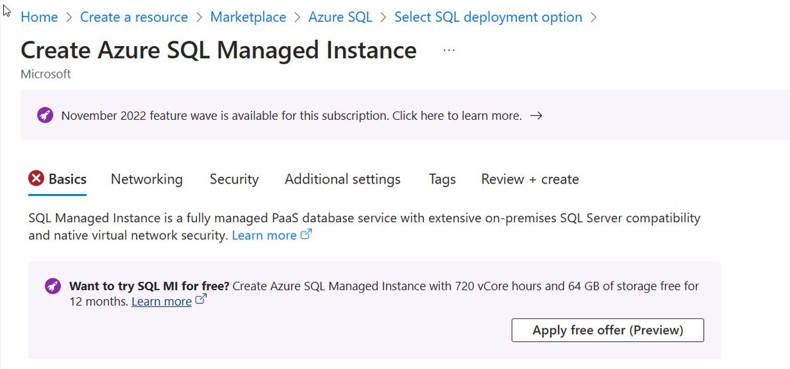Return to Select SQL deployment option
790x369 pixels.
coord(488,17)
